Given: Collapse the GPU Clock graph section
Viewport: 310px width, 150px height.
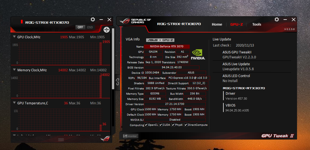Looking at the screenshot, I should (x=14, y=37).
